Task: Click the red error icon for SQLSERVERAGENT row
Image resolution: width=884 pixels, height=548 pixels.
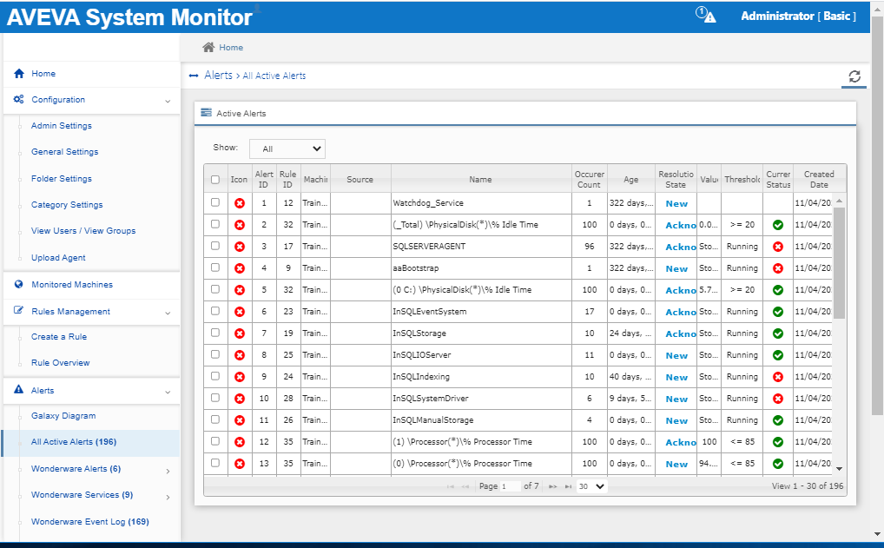Action: pyautogui.click(x=240, y=247)
